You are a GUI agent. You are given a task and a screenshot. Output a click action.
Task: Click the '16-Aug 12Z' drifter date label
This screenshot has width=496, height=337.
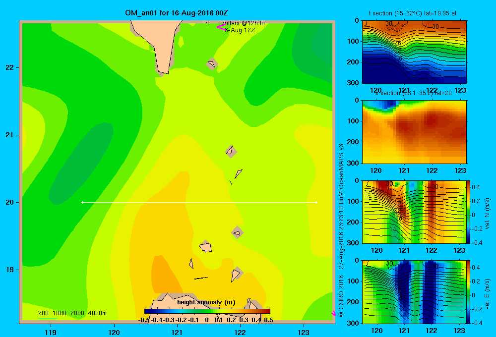[238, 30]
